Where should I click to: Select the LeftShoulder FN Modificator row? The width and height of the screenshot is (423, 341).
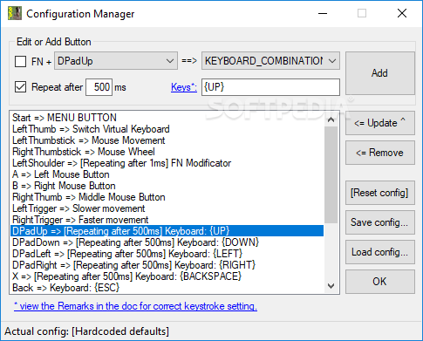[x=167, y=163]
